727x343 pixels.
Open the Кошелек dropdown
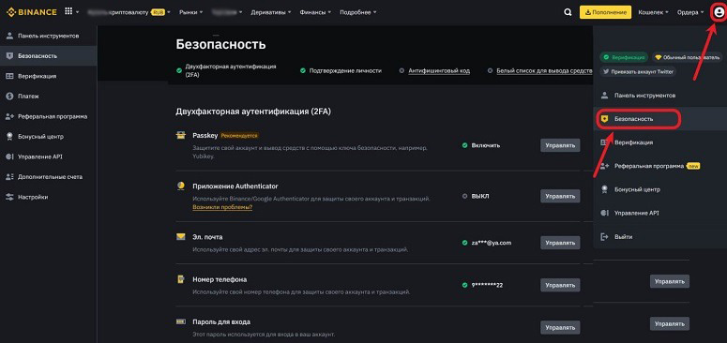click(x=653, y=12)
